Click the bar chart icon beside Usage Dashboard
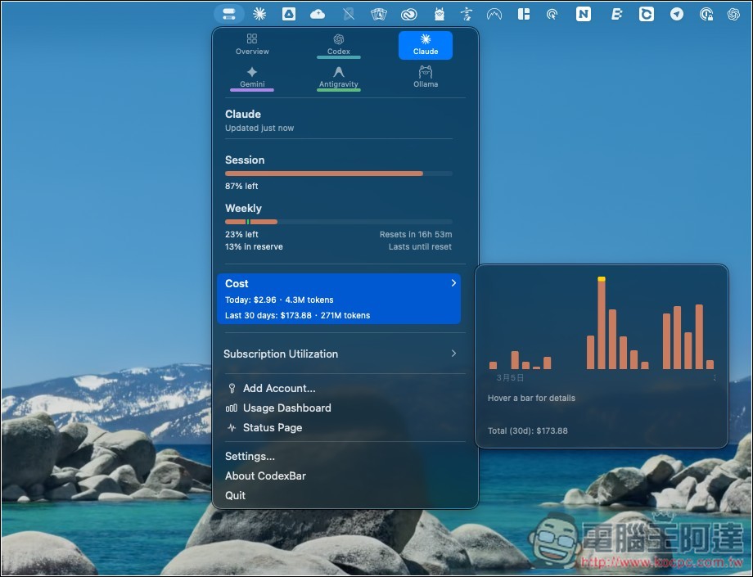 coord(232,408)
